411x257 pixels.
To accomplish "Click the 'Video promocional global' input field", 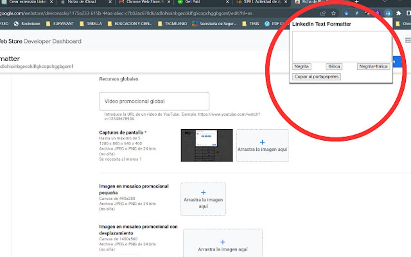I will tap(154, 101).
